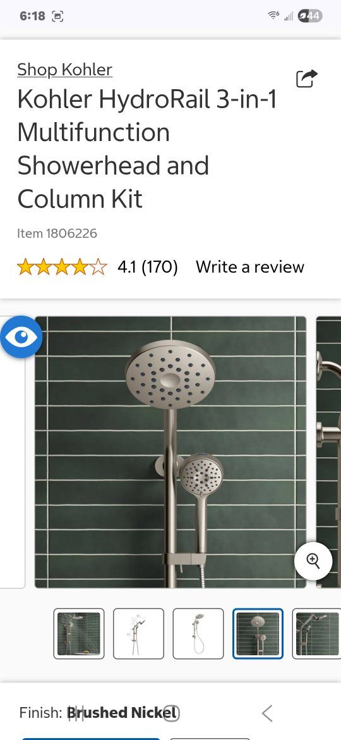Image resolution: width=341 pixels, height=740 pixels.
Task: Select the white-background product thumbnail
Action: 198,633
